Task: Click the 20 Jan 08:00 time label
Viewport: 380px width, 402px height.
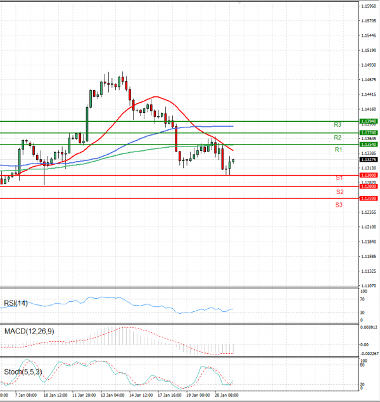Action: point(226,395)
